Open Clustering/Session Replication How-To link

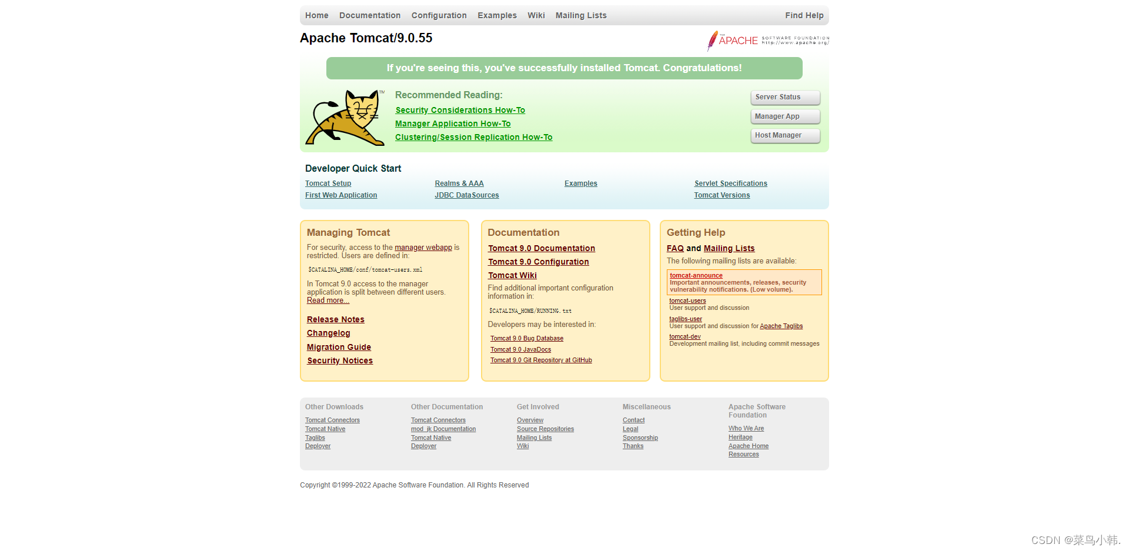click(x=474, y=137)
